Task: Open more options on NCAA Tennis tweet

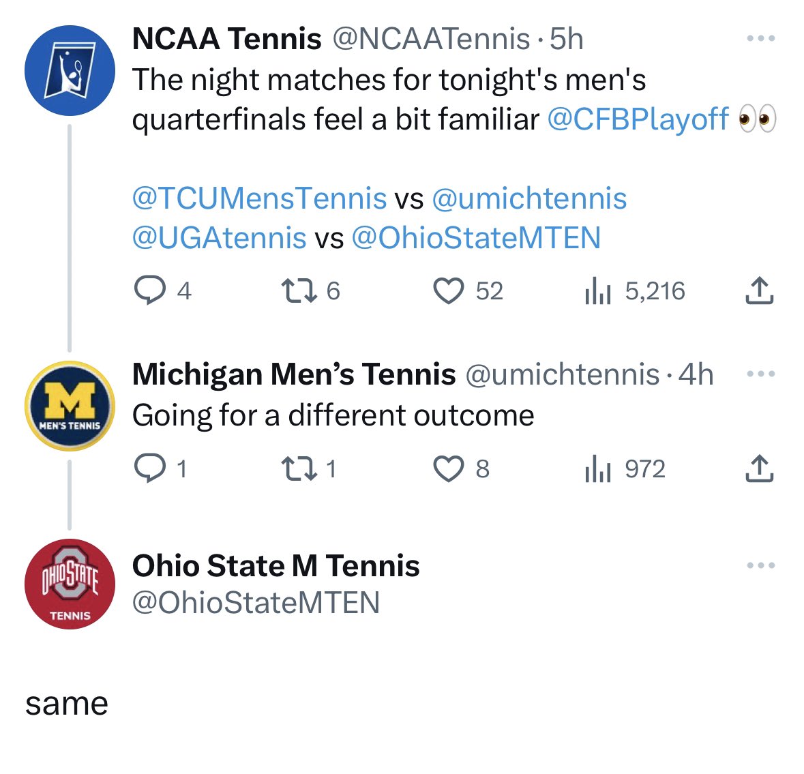Action: [x=761, y=38]
